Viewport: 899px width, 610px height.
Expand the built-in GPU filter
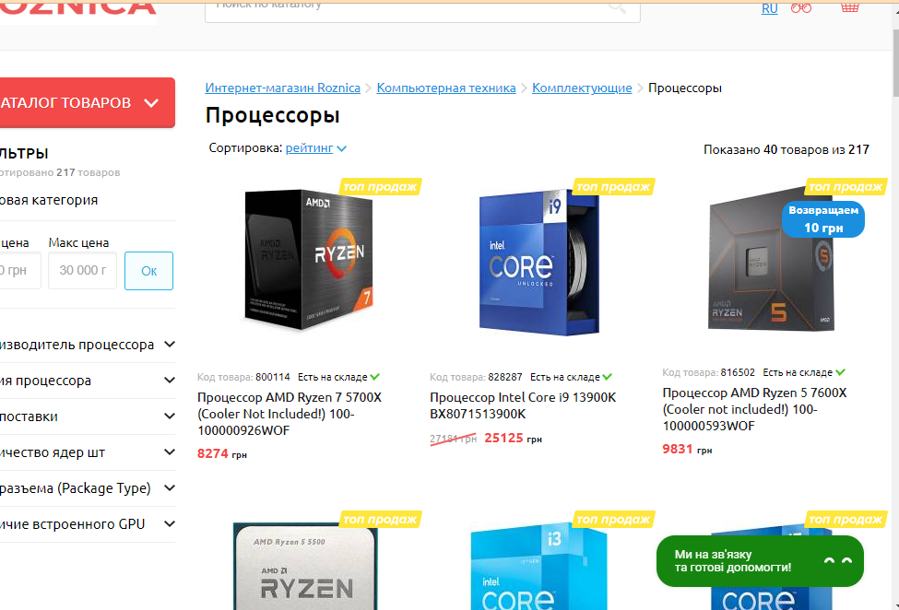(88, 524)
